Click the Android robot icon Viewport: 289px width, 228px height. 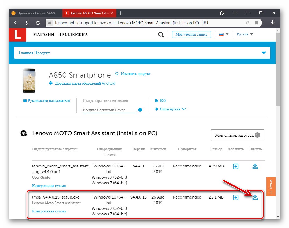click(x=51, y=83)
